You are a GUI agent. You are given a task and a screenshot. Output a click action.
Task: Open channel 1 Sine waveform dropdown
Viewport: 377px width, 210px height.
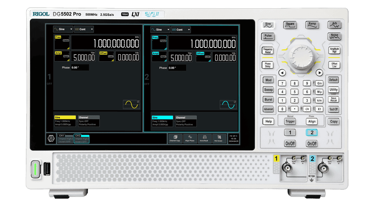click(x=63, y=29)
